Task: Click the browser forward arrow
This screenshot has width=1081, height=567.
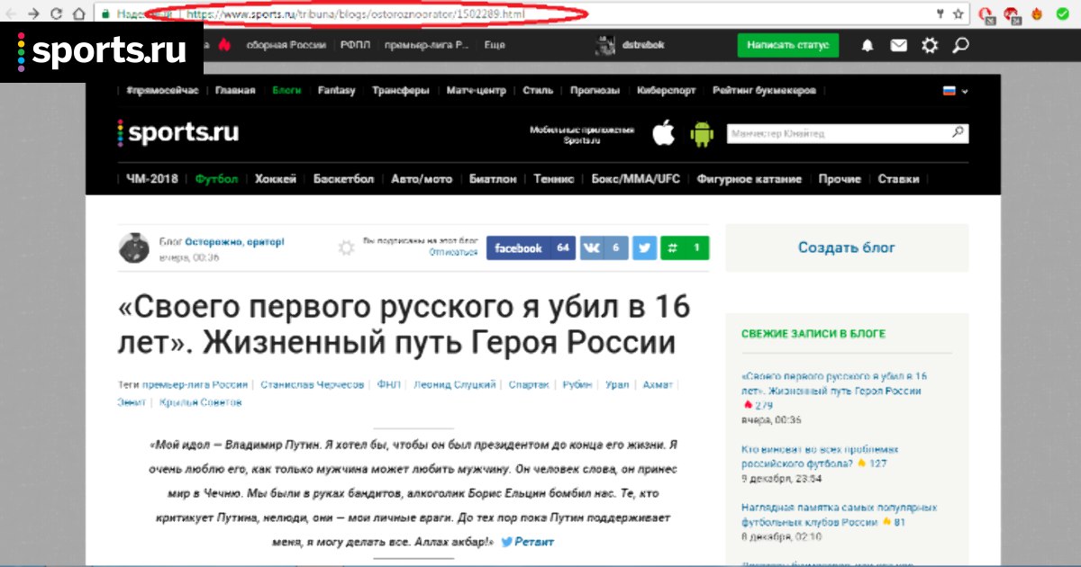Action: [x=33, y=14]
